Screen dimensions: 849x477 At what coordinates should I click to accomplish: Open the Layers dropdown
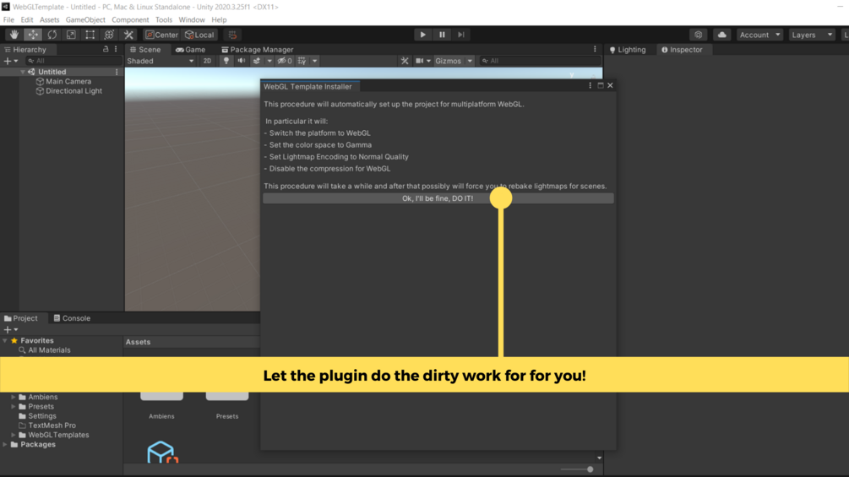[812, 35]
